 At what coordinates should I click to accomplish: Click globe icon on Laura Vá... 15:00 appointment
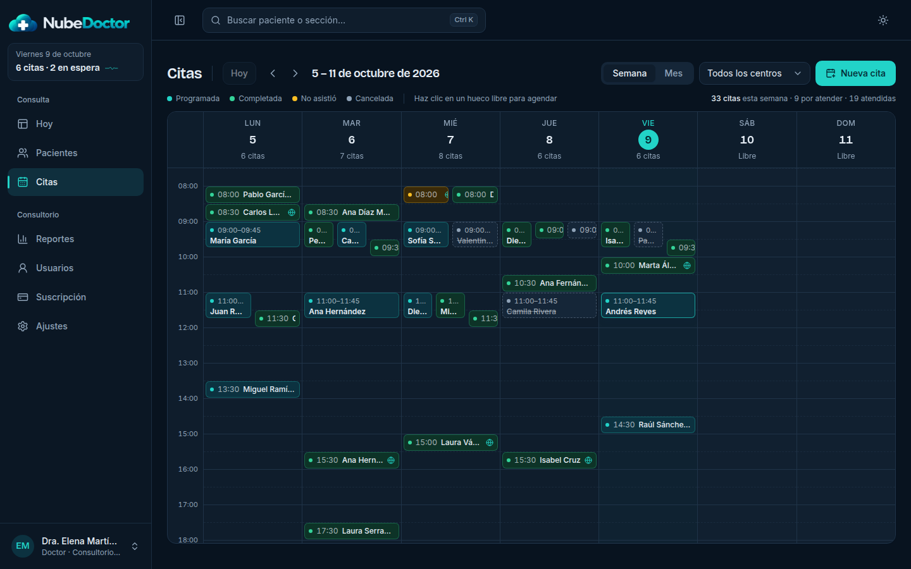tap(490, 443)
